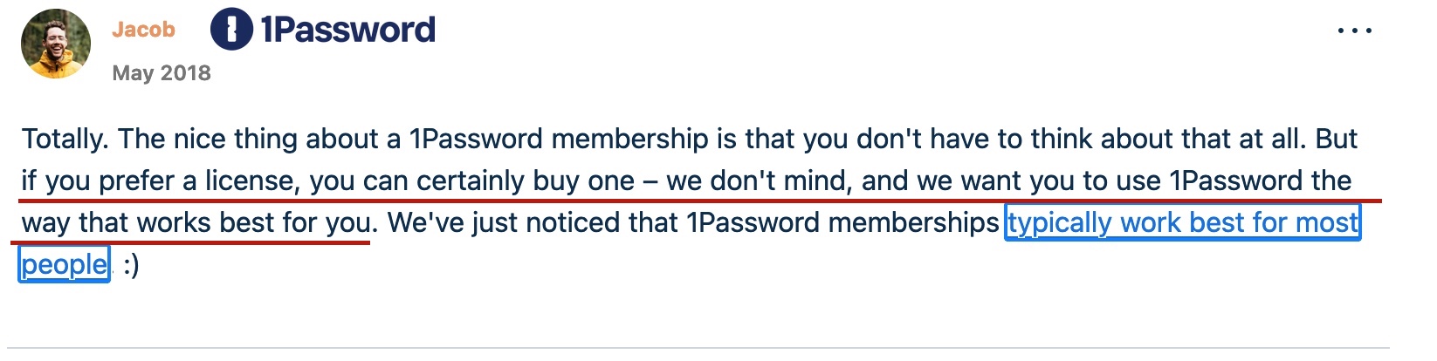Image resolution: width=1437 pixels, height=361 pixels.
Task: Click the May 2018 post timestamp
Action: [x=162, y=73]
